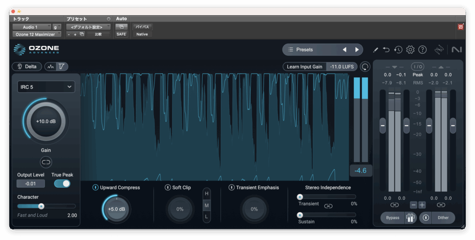Click the reset loop icon beside LUFS
Viewport: 475px width, 240px height.
(x=366, y=67)
